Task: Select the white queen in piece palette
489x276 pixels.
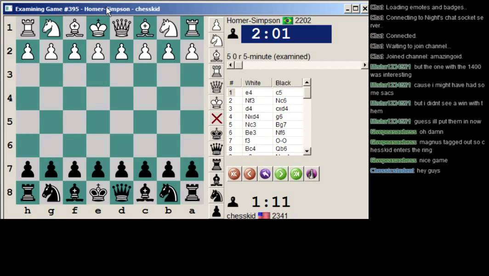Action: 216,87
